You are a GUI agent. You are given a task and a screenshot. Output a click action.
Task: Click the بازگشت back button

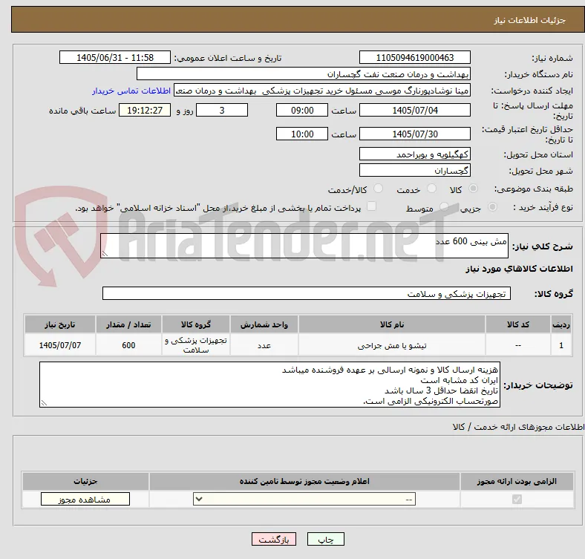[x=274, y=539]
